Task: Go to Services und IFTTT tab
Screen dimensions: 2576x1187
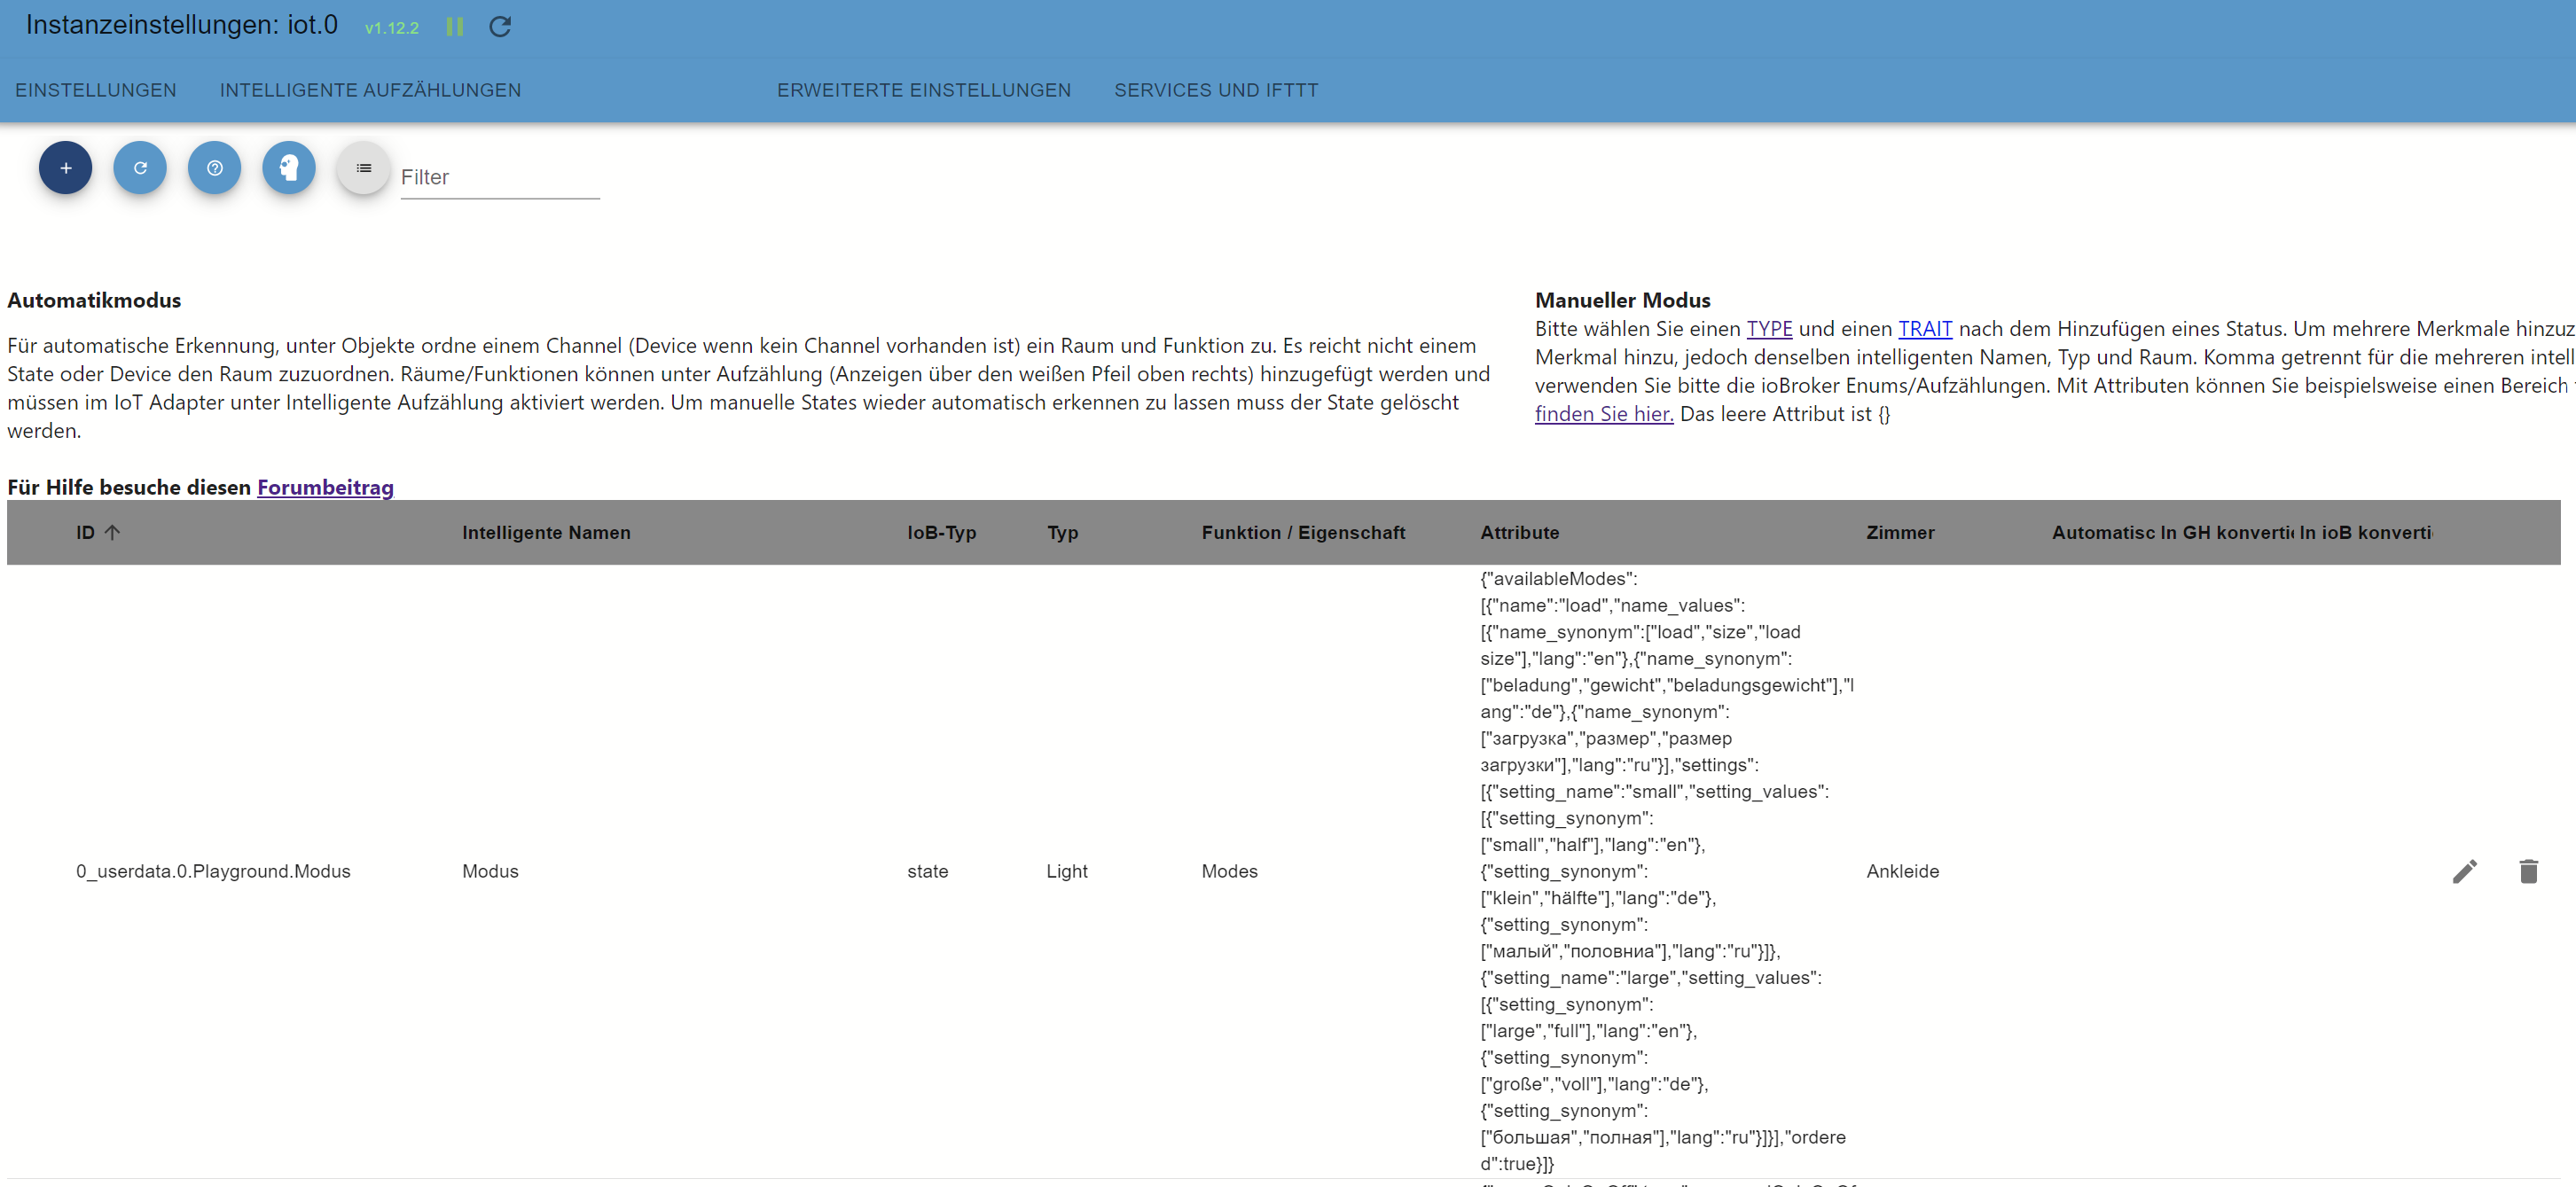Action: pos(1215,90)
